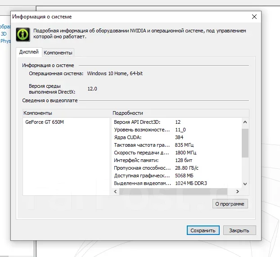Click the DirectX version 12.0 value
The image size is (280, 257).
pos(92,89)
